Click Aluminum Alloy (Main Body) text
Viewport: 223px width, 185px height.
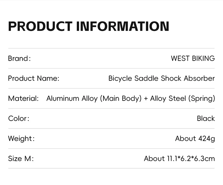coord(94,99)
